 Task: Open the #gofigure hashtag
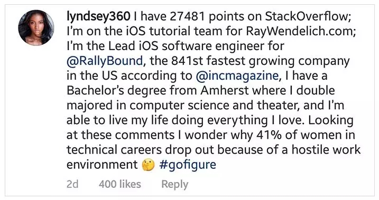(x=188, y=165)
